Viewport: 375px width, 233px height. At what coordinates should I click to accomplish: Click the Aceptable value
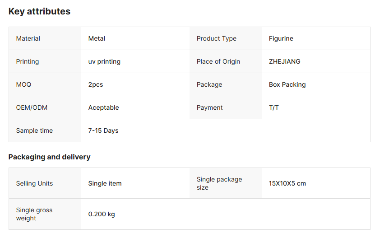pos(103,108)
